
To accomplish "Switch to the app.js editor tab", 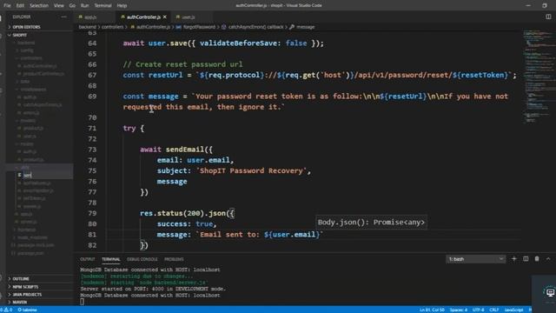I will tap(90, 17).
